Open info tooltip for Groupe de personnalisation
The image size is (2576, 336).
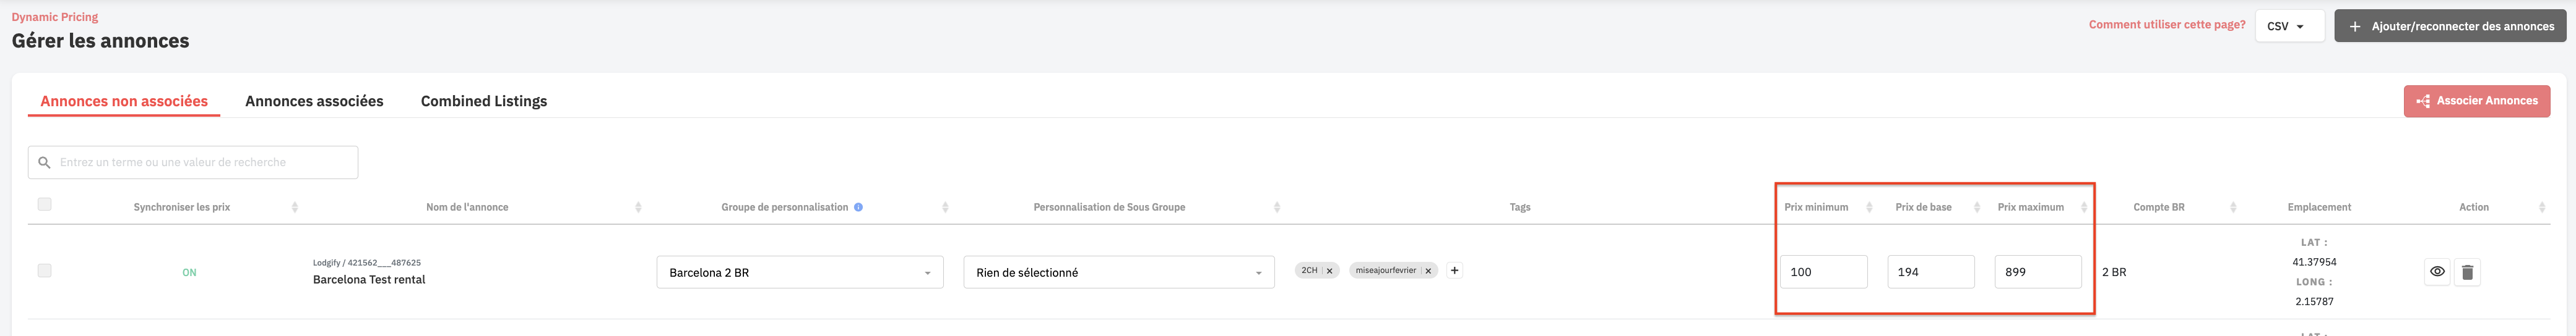point(858,208)
